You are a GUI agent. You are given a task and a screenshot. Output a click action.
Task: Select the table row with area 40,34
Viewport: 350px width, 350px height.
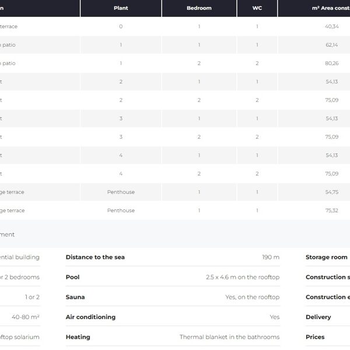pos(331,26)
